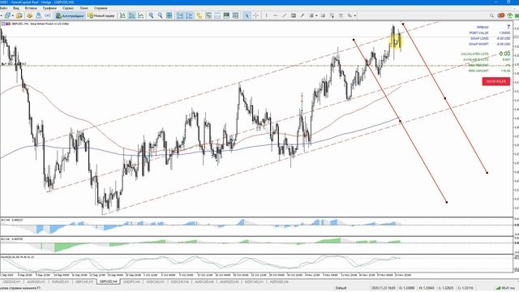Open the Сервис menu

[68, 8]
